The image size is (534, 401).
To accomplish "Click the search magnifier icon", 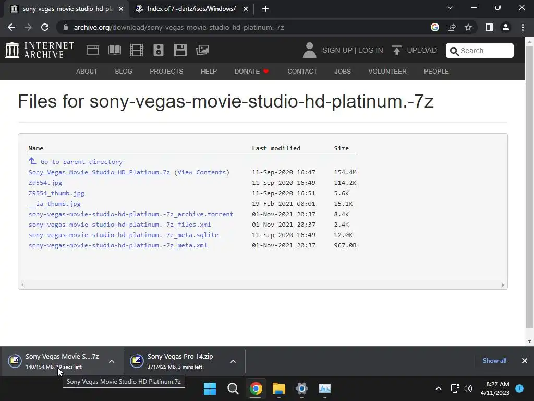I will tap(454, 51).
